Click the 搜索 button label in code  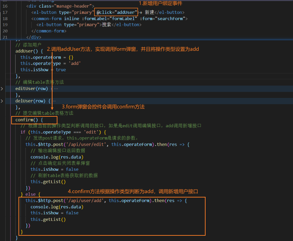106,24
